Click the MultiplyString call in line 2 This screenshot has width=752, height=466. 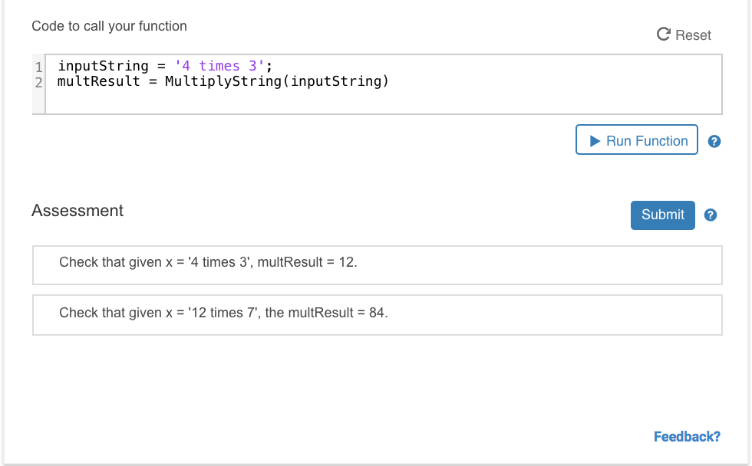(223, 81)
